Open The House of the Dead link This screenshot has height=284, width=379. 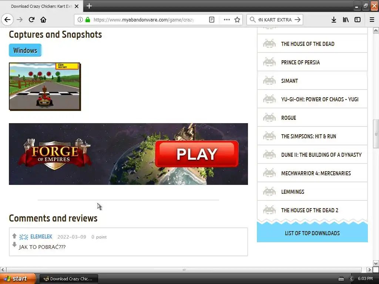308,44
